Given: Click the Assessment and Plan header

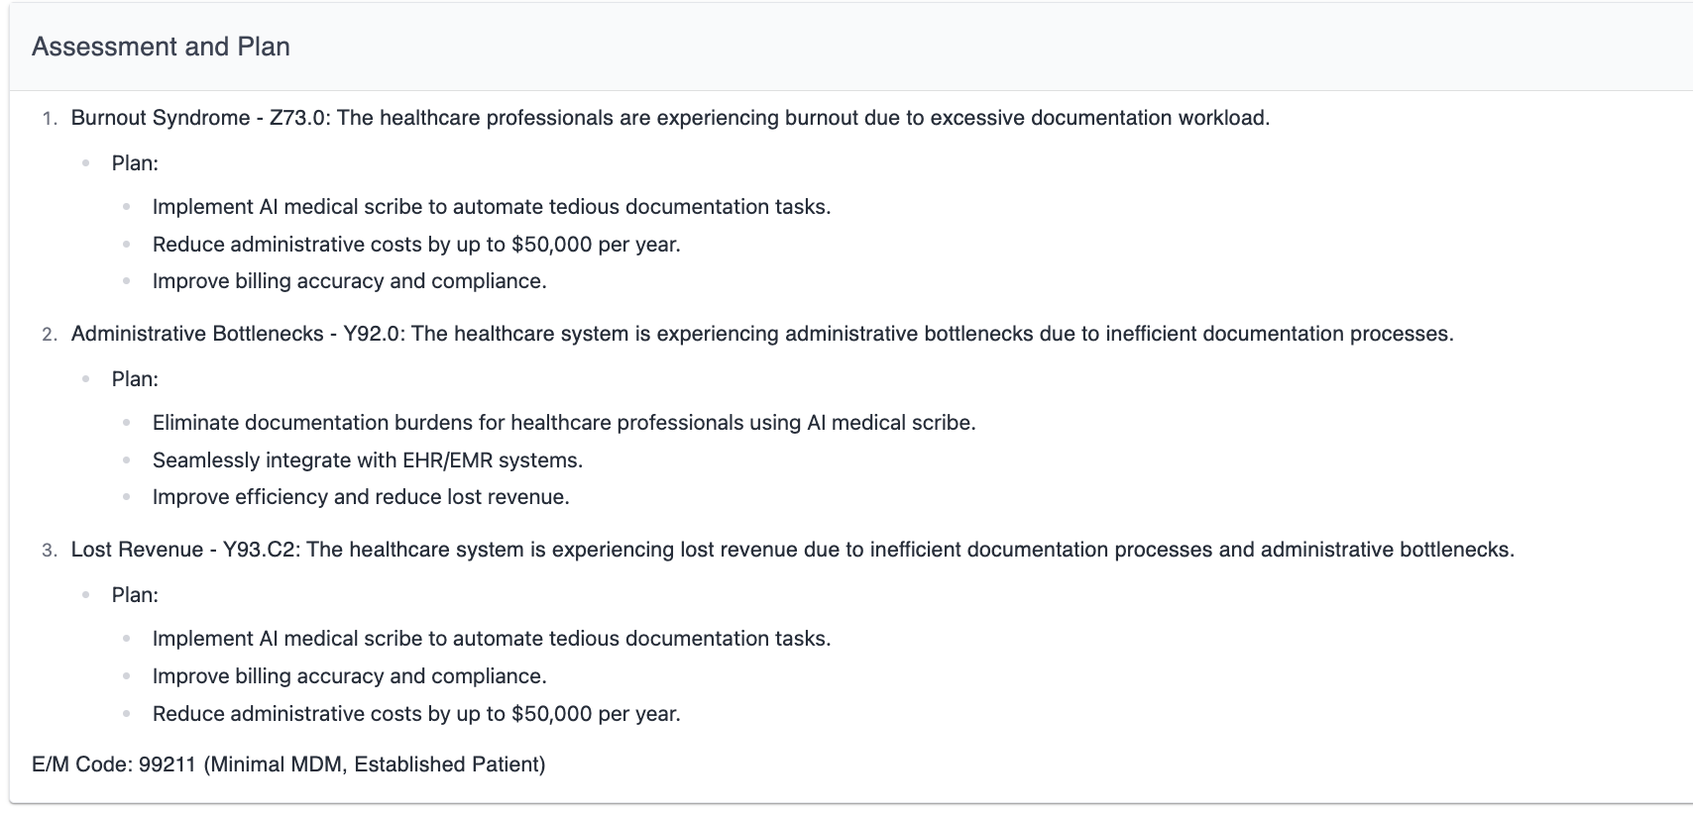Looking at the screenshot, I should tap(161, 47).
